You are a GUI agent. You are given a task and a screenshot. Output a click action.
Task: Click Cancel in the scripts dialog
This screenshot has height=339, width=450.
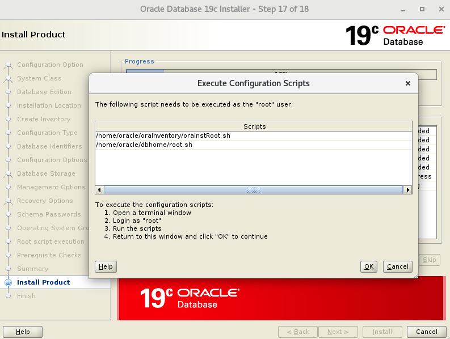[397, 266]
